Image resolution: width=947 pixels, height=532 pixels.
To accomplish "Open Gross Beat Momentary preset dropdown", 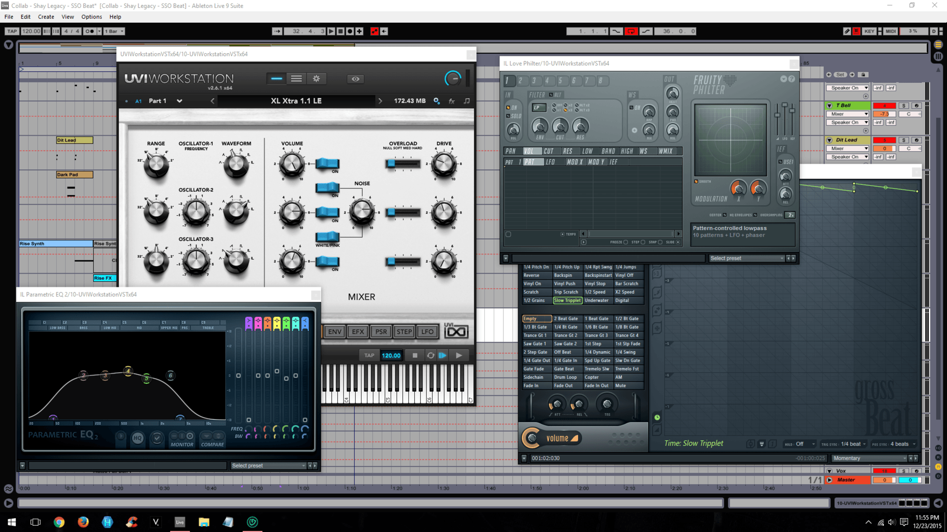I will 869,458.
